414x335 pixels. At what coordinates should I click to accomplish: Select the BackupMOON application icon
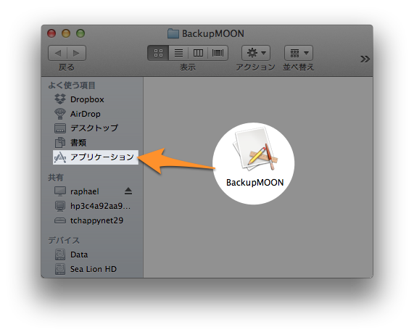click(254, 158)
